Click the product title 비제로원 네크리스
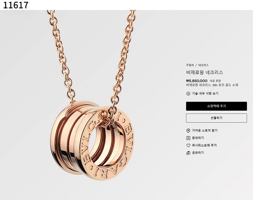This screenshot has width=253, height=200. 204,72
